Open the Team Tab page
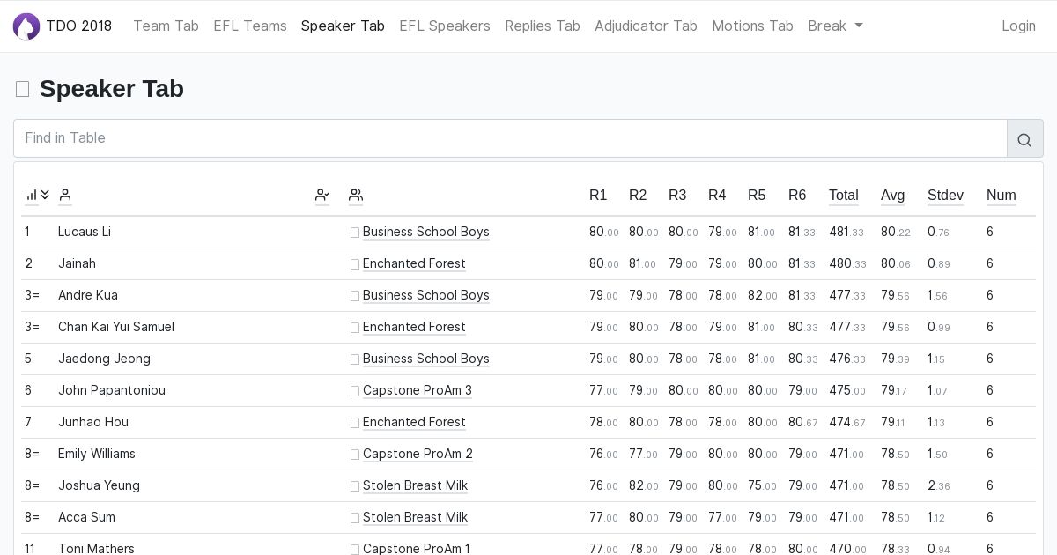The image size is (1057, 555). tap(166, 26)
